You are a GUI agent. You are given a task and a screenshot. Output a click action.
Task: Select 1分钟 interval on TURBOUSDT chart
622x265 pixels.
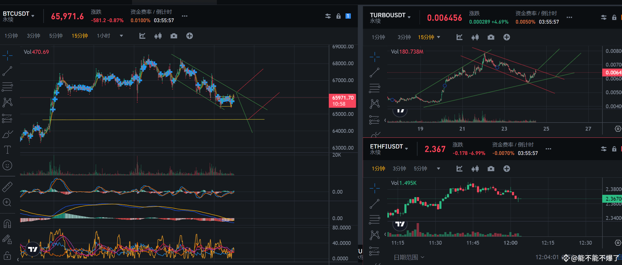click(378, 37)
